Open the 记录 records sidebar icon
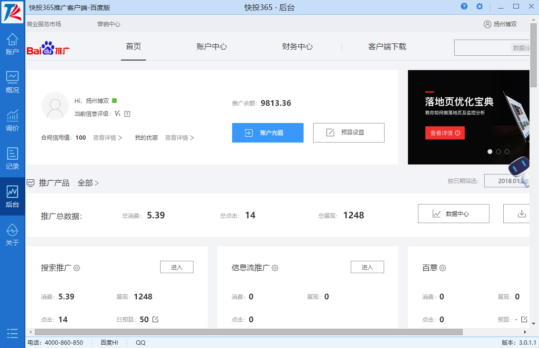539x348 pixels. pyautogui.click(x=12, y=159)
